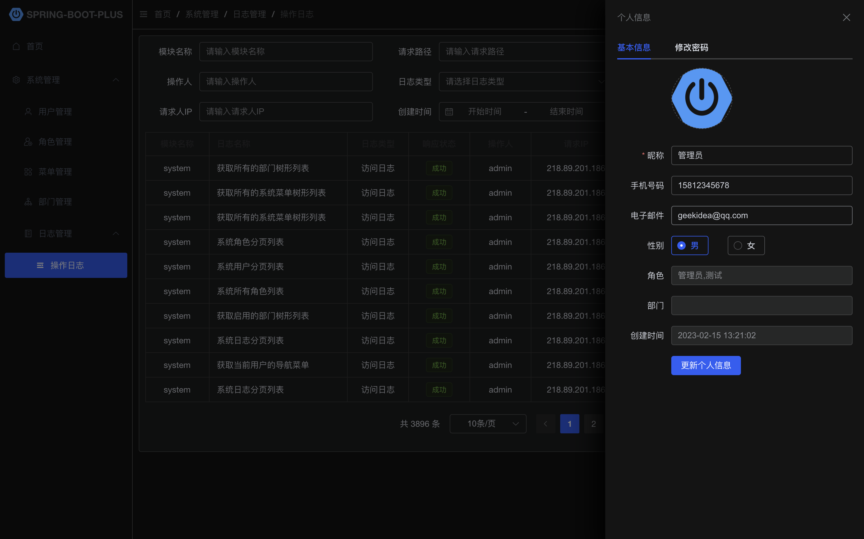Switch to the 修改密码 tab
The image size is (864, 539).
(691, 47)
